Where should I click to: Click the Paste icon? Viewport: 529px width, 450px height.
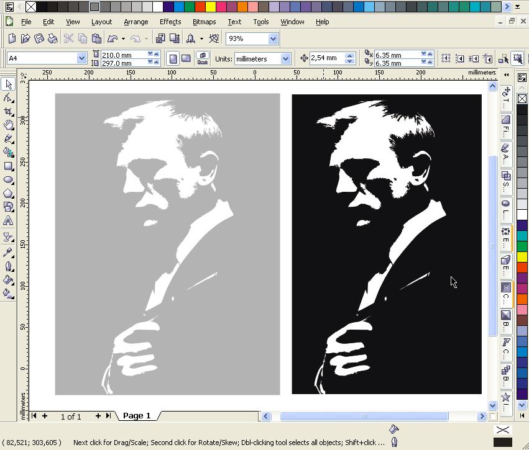(97, 38)
